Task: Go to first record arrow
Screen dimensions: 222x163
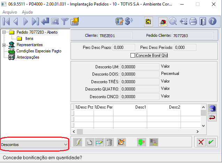Action: [6, 22]
